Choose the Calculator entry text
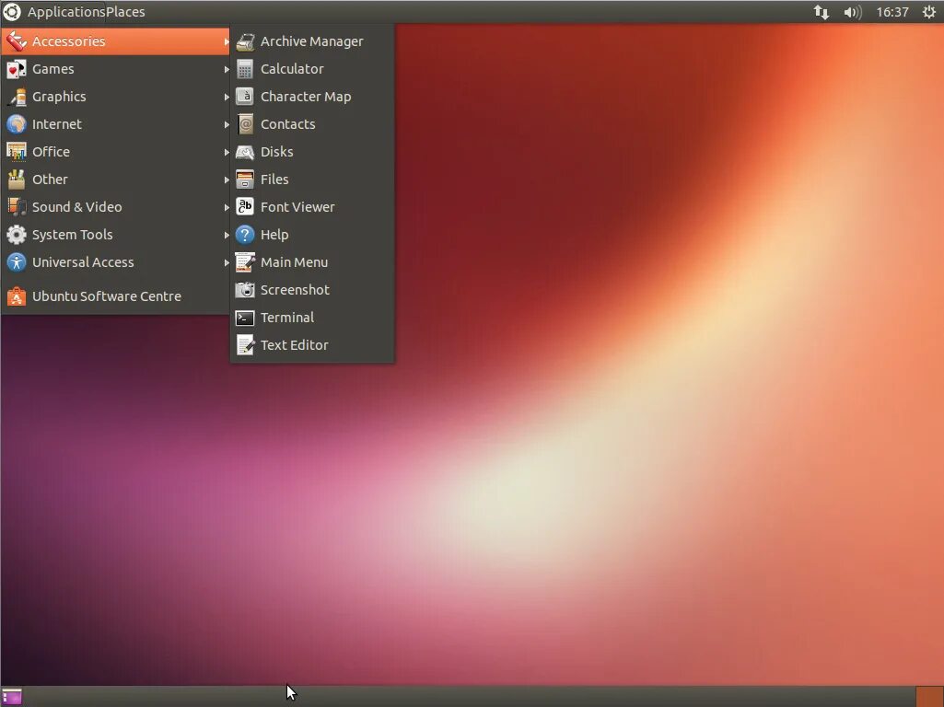This screenshot has width=944, height=707. [292, 69]
